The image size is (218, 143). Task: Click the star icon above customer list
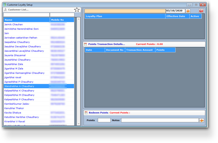click(x=77, y=10)
